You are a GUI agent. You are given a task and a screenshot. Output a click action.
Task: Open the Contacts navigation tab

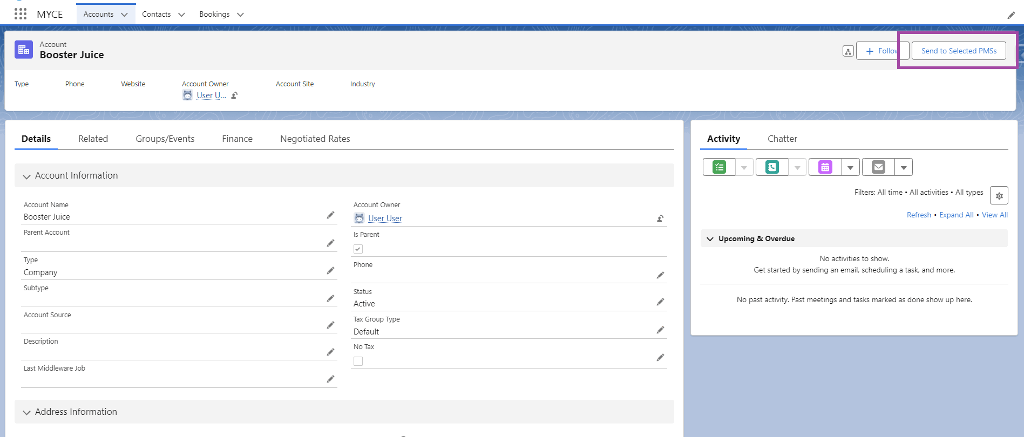(157, 14)
